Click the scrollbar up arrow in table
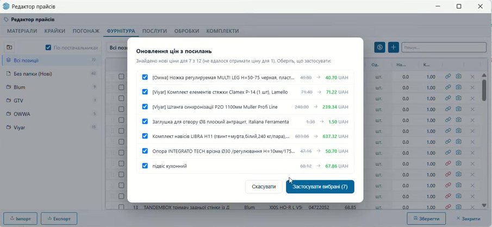Viewport: 492px width, 227px height. 484,75
